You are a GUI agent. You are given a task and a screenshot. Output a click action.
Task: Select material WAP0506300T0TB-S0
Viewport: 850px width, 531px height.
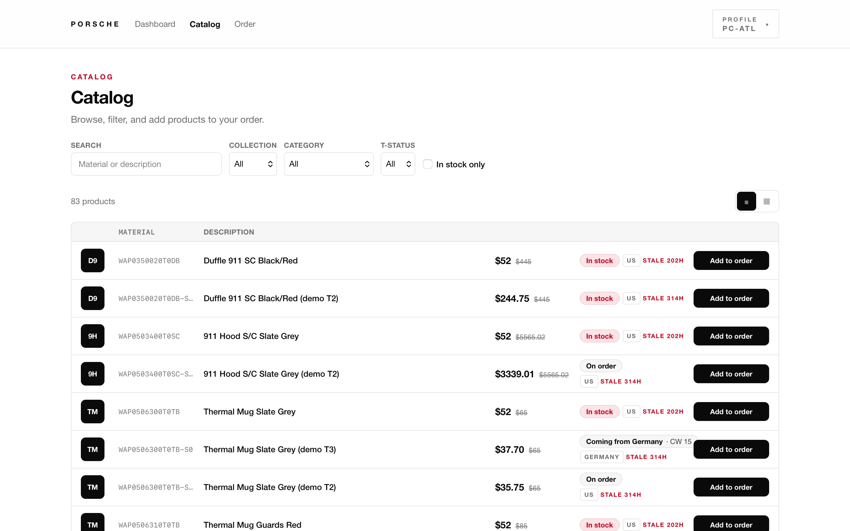156,449
